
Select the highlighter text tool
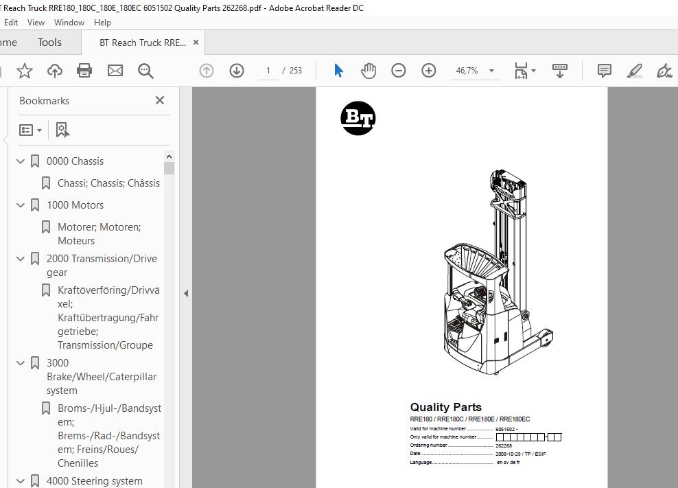tap(634, 71)
